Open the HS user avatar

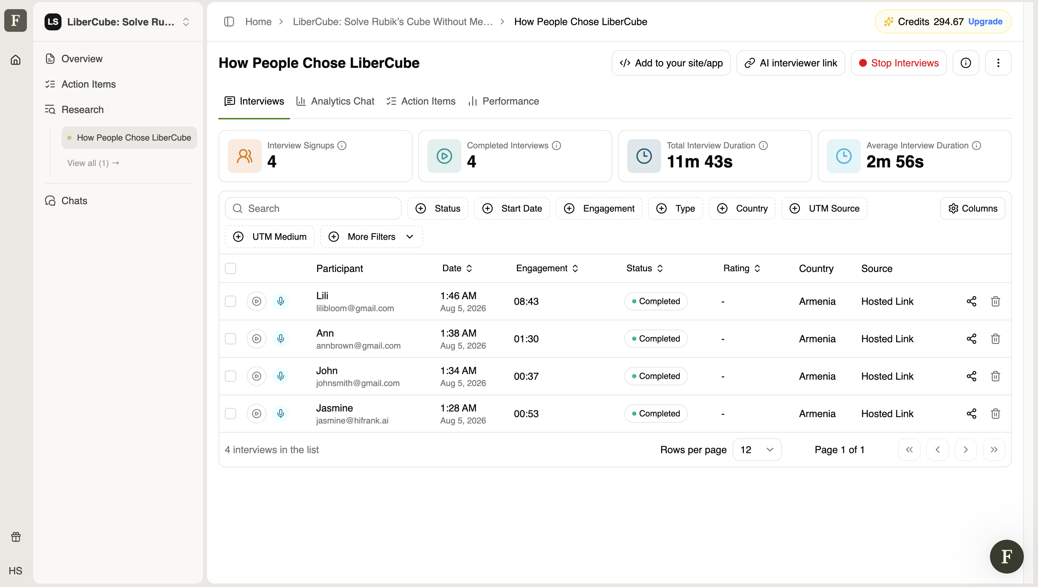point(15,570)
